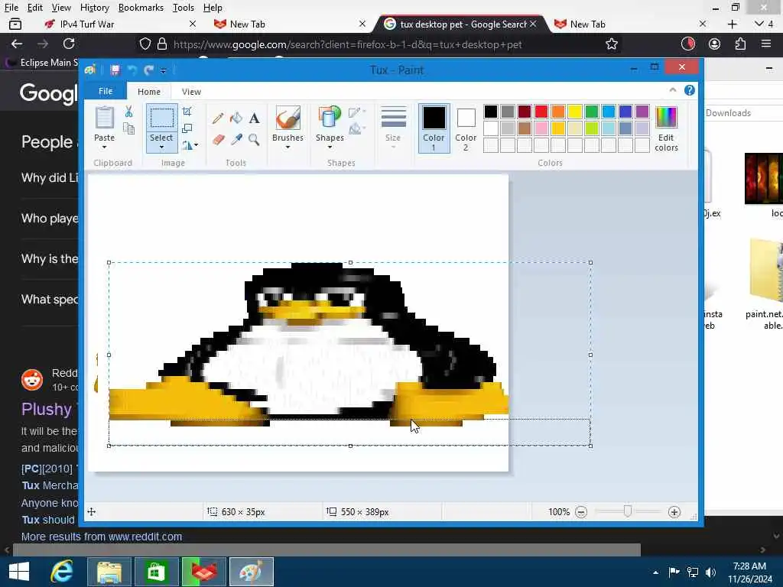Click the clock showing 7:28 AM

[749, 566]
